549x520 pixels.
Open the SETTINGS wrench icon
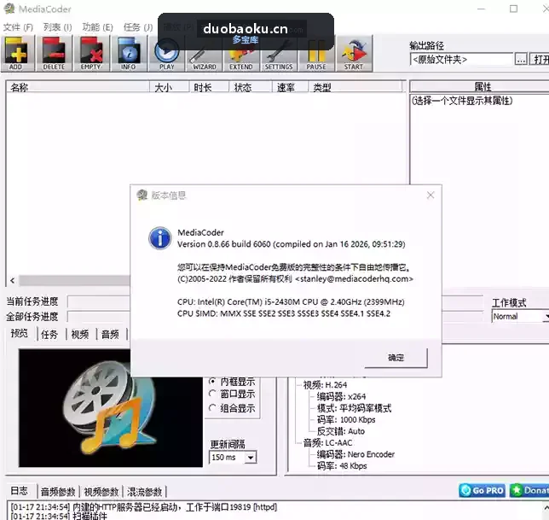(x=279, y=54)
